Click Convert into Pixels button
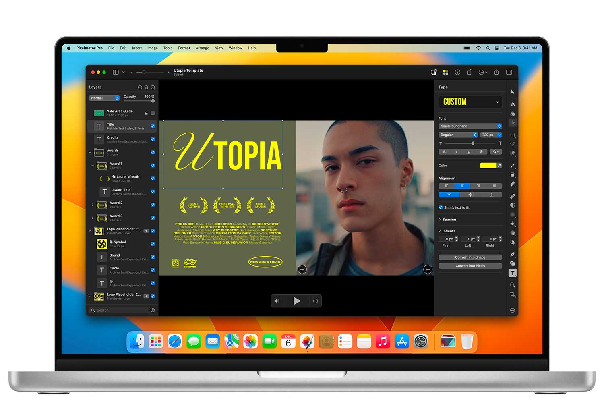The image size is (604, 398). pyautogui.click(x=470, y=266)
